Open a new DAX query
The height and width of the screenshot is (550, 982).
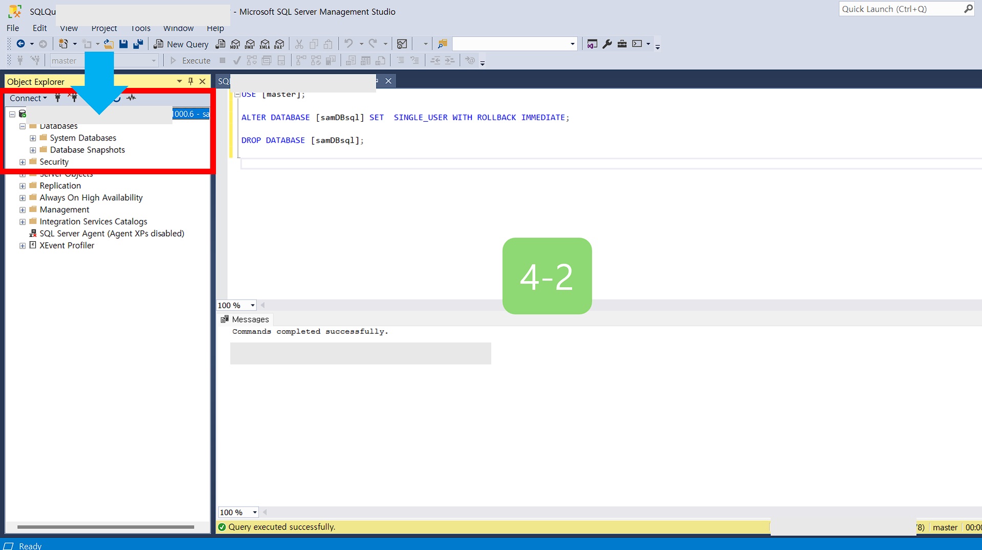point(280,44)
